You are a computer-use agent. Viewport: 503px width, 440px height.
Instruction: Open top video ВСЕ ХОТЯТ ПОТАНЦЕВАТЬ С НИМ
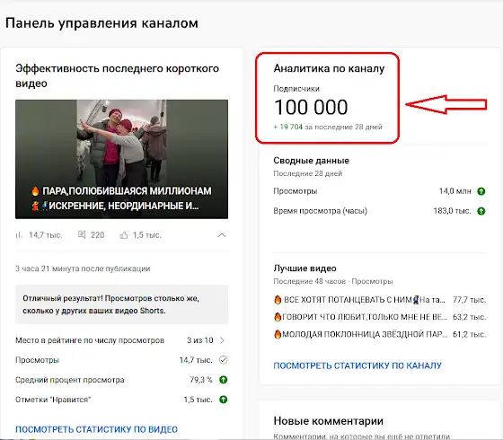[x=359, y=300]
